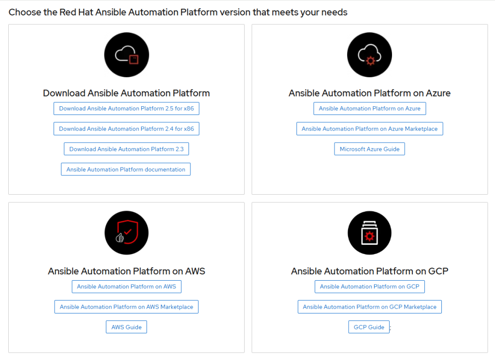The image size is (495, 357).
Task: Download Ansible Automation Platform 2.3
Action: pos(126,149)
